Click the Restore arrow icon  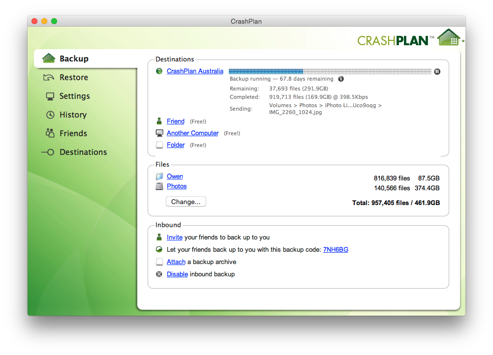pos(49,77)
